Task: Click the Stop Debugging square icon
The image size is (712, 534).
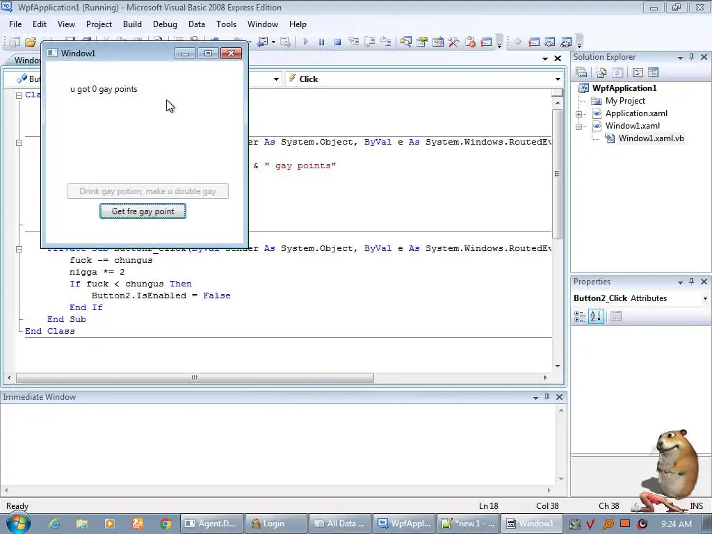Action: pyautogui.click(x=337, y=42)
